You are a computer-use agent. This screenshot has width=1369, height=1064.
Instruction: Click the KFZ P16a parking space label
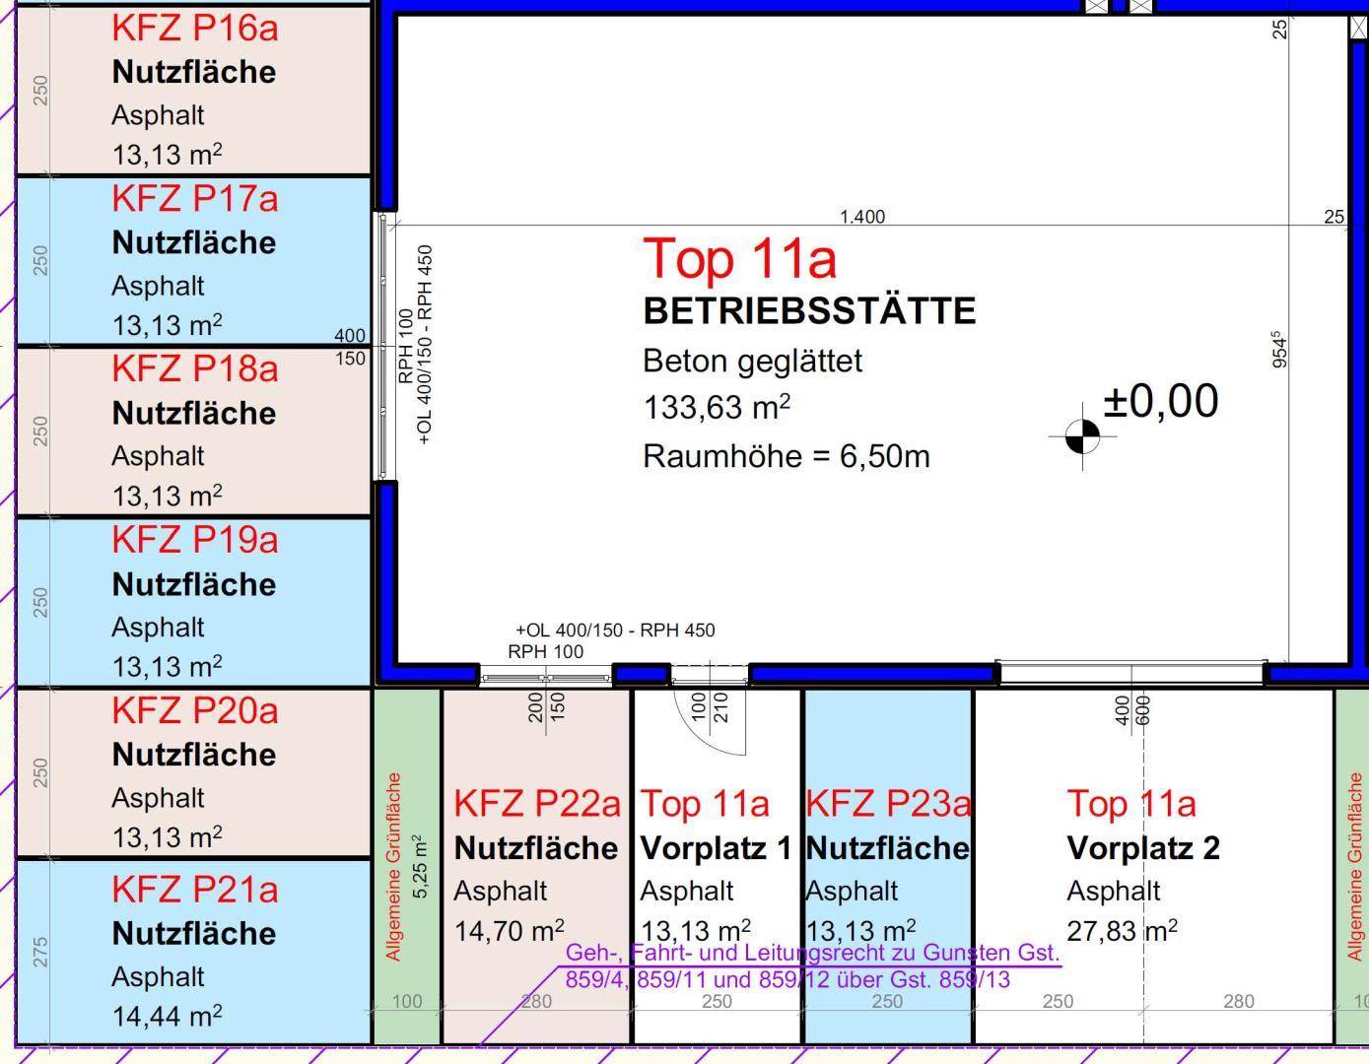(194, 28)
